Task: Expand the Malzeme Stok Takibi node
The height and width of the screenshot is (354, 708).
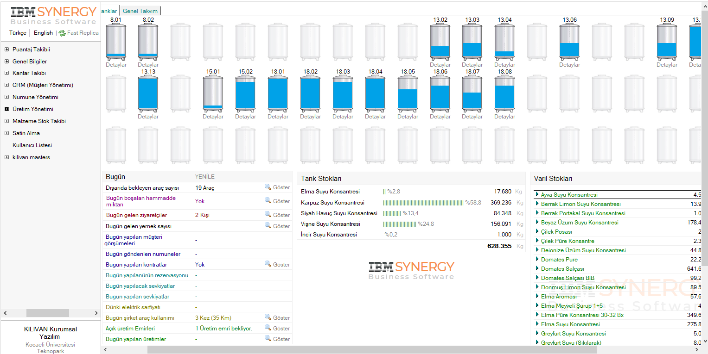Action: [x=6, y=121]
